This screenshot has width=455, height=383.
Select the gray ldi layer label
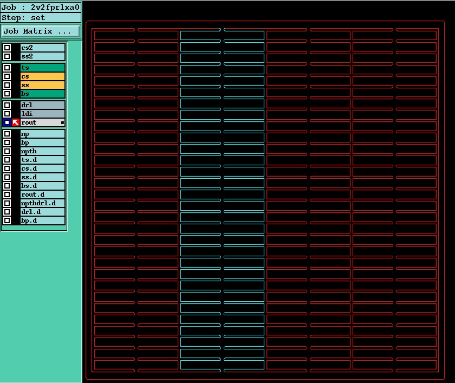click(x=43, y=114)
